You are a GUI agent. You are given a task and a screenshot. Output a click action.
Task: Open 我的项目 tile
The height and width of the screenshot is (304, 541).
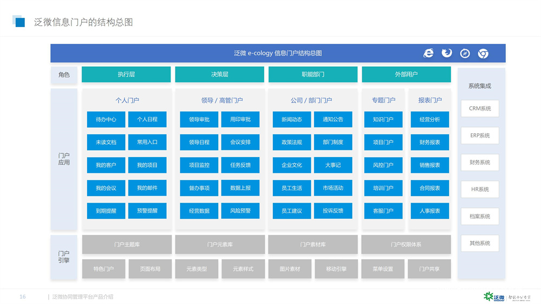click(x=147, y=165)
